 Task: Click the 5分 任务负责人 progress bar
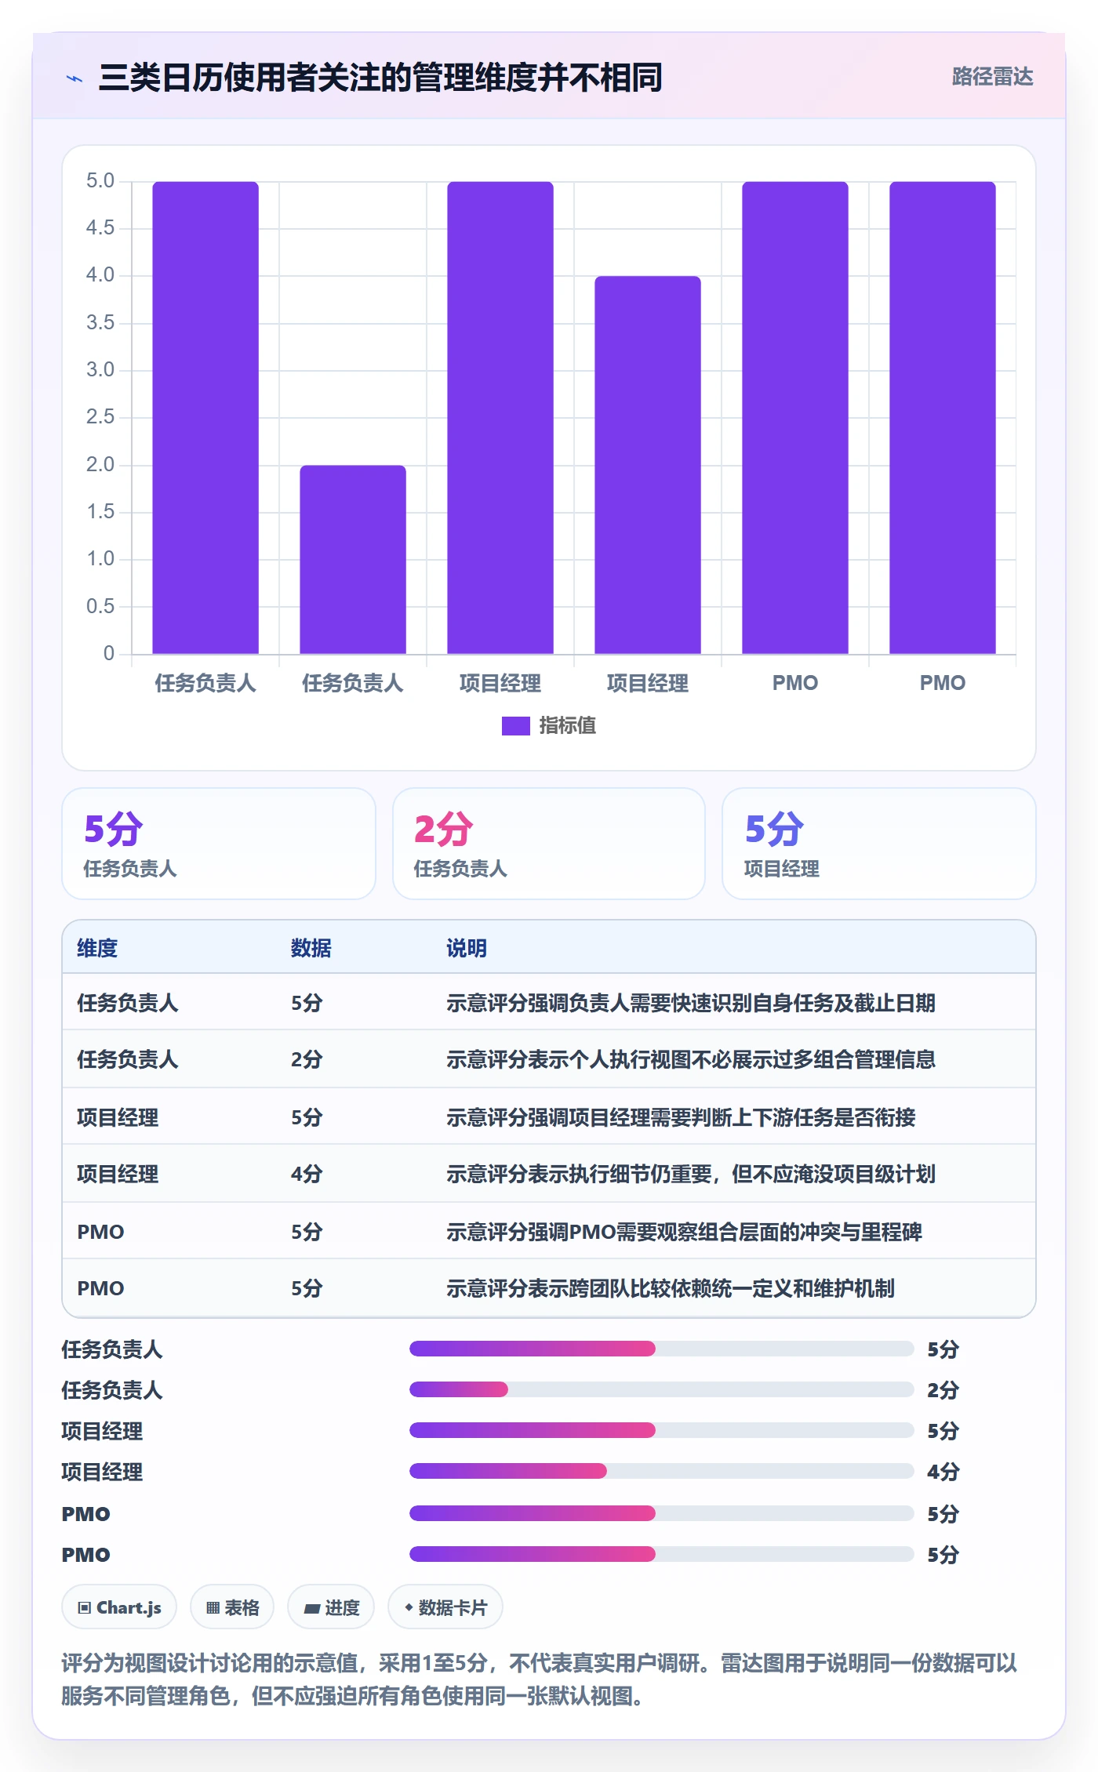click(661, 1349)
